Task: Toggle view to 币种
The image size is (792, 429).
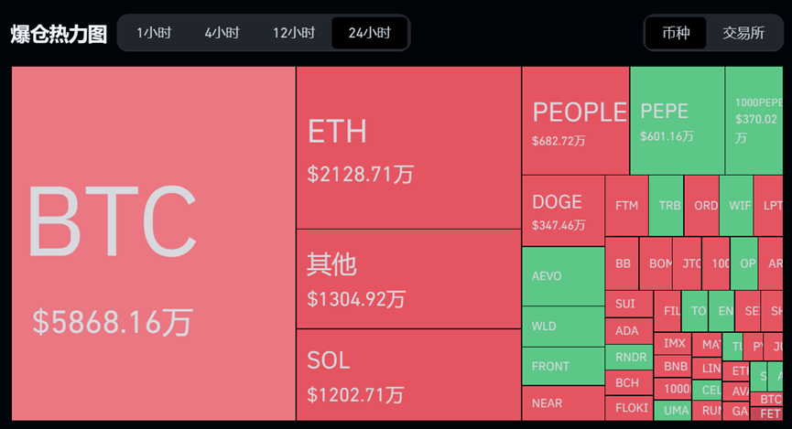Action: [x=676, y=33]
